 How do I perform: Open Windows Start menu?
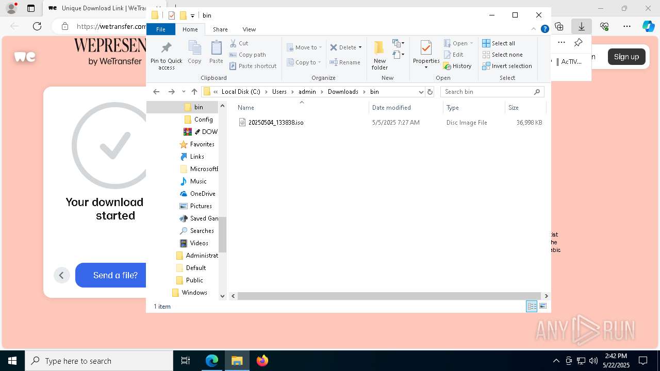click(12, 361)
